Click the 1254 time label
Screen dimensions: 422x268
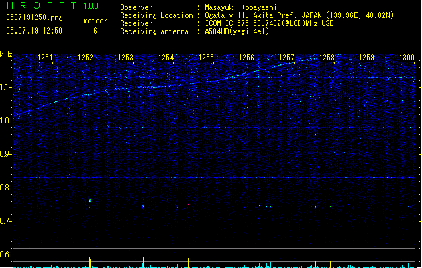(166, 58)
